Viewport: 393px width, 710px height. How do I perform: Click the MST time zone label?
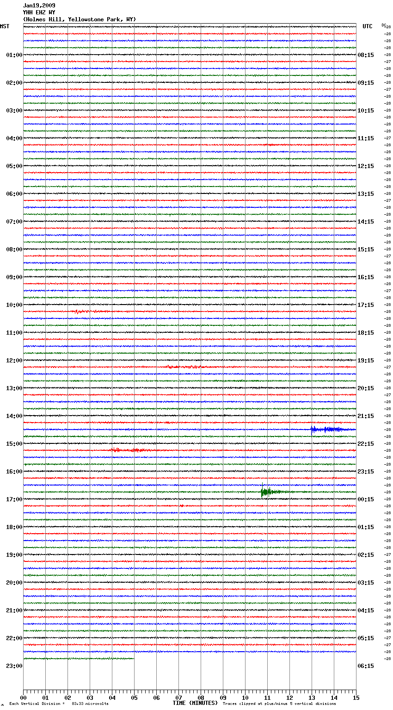5,26
